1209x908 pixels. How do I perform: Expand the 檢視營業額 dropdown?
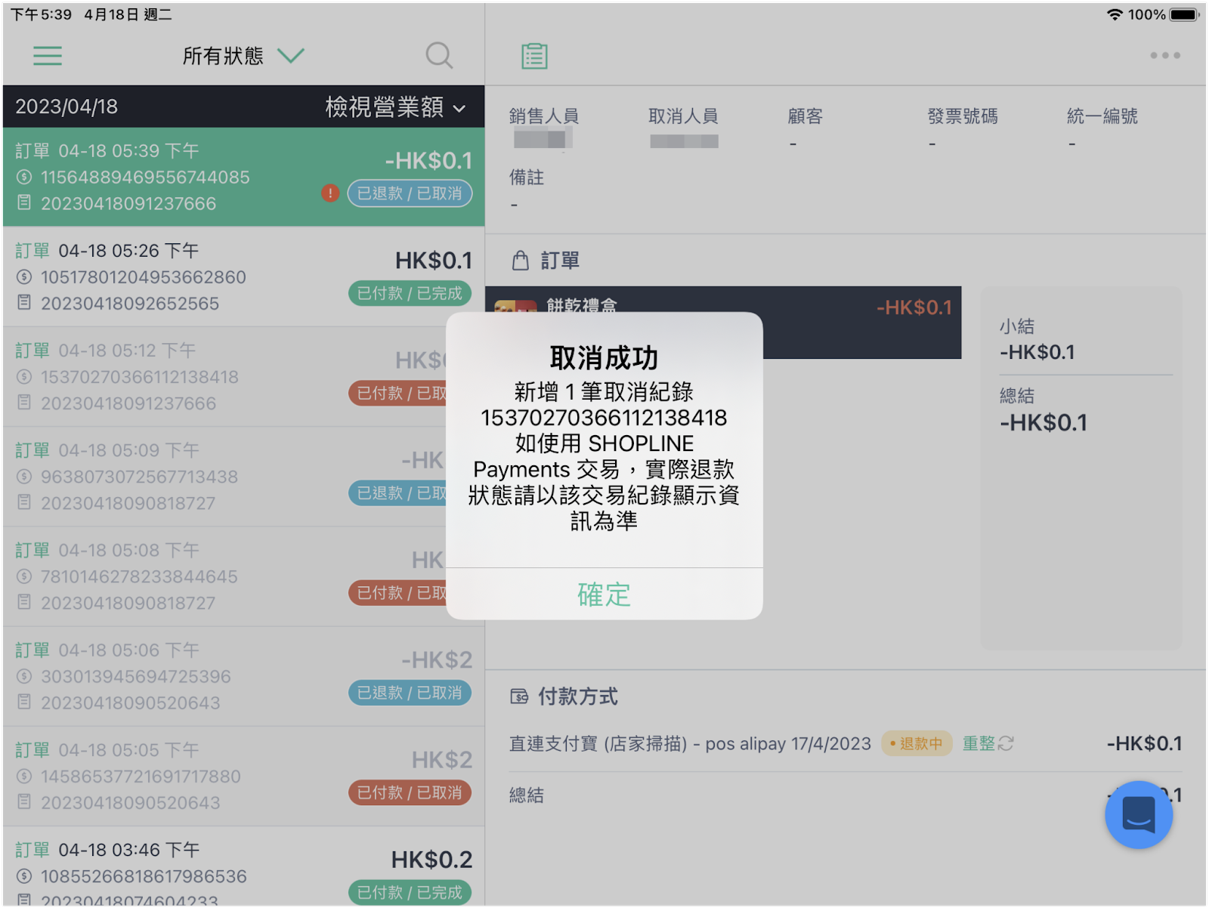[395, 107]
